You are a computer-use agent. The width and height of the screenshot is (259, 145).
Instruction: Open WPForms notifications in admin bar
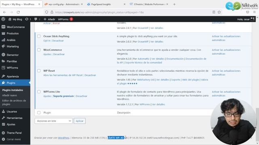point(66,19)
